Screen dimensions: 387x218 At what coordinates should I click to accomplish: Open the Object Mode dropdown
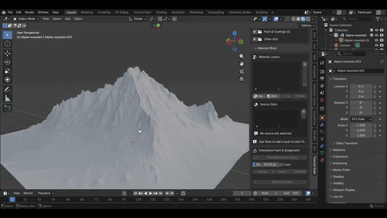[x=26, y=19]
